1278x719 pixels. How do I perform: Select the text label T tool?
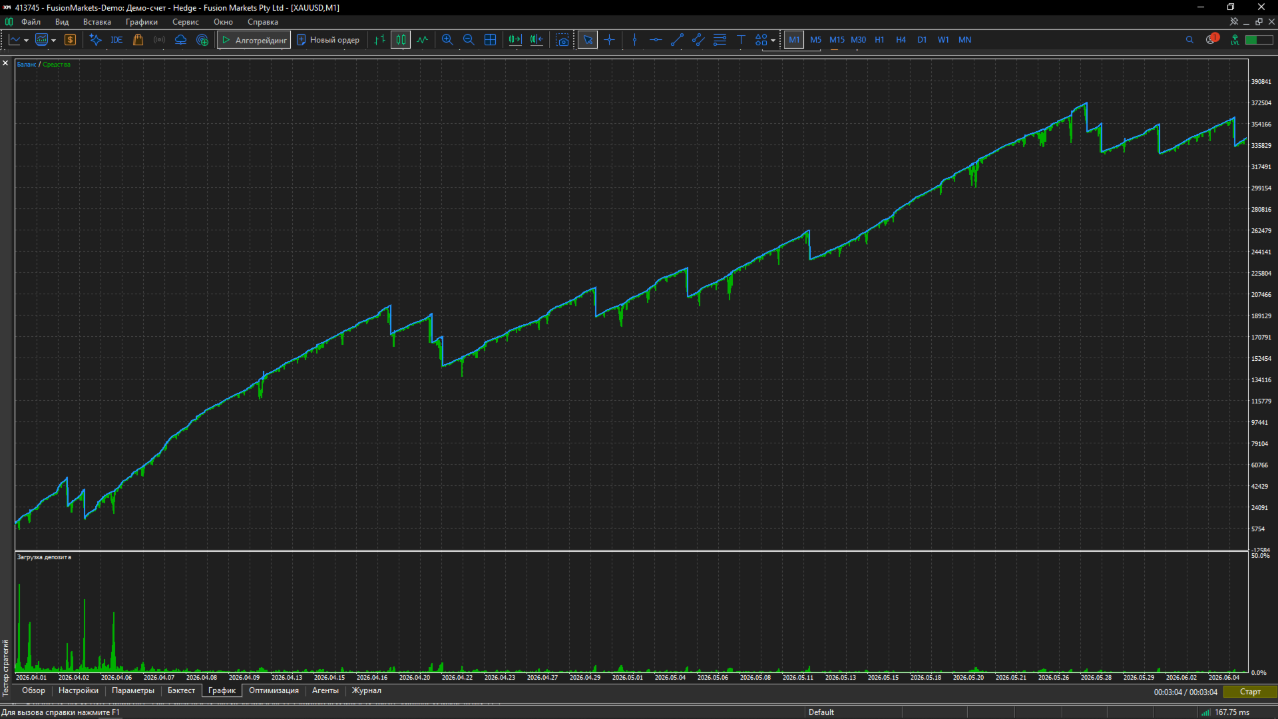pos(741,40)
